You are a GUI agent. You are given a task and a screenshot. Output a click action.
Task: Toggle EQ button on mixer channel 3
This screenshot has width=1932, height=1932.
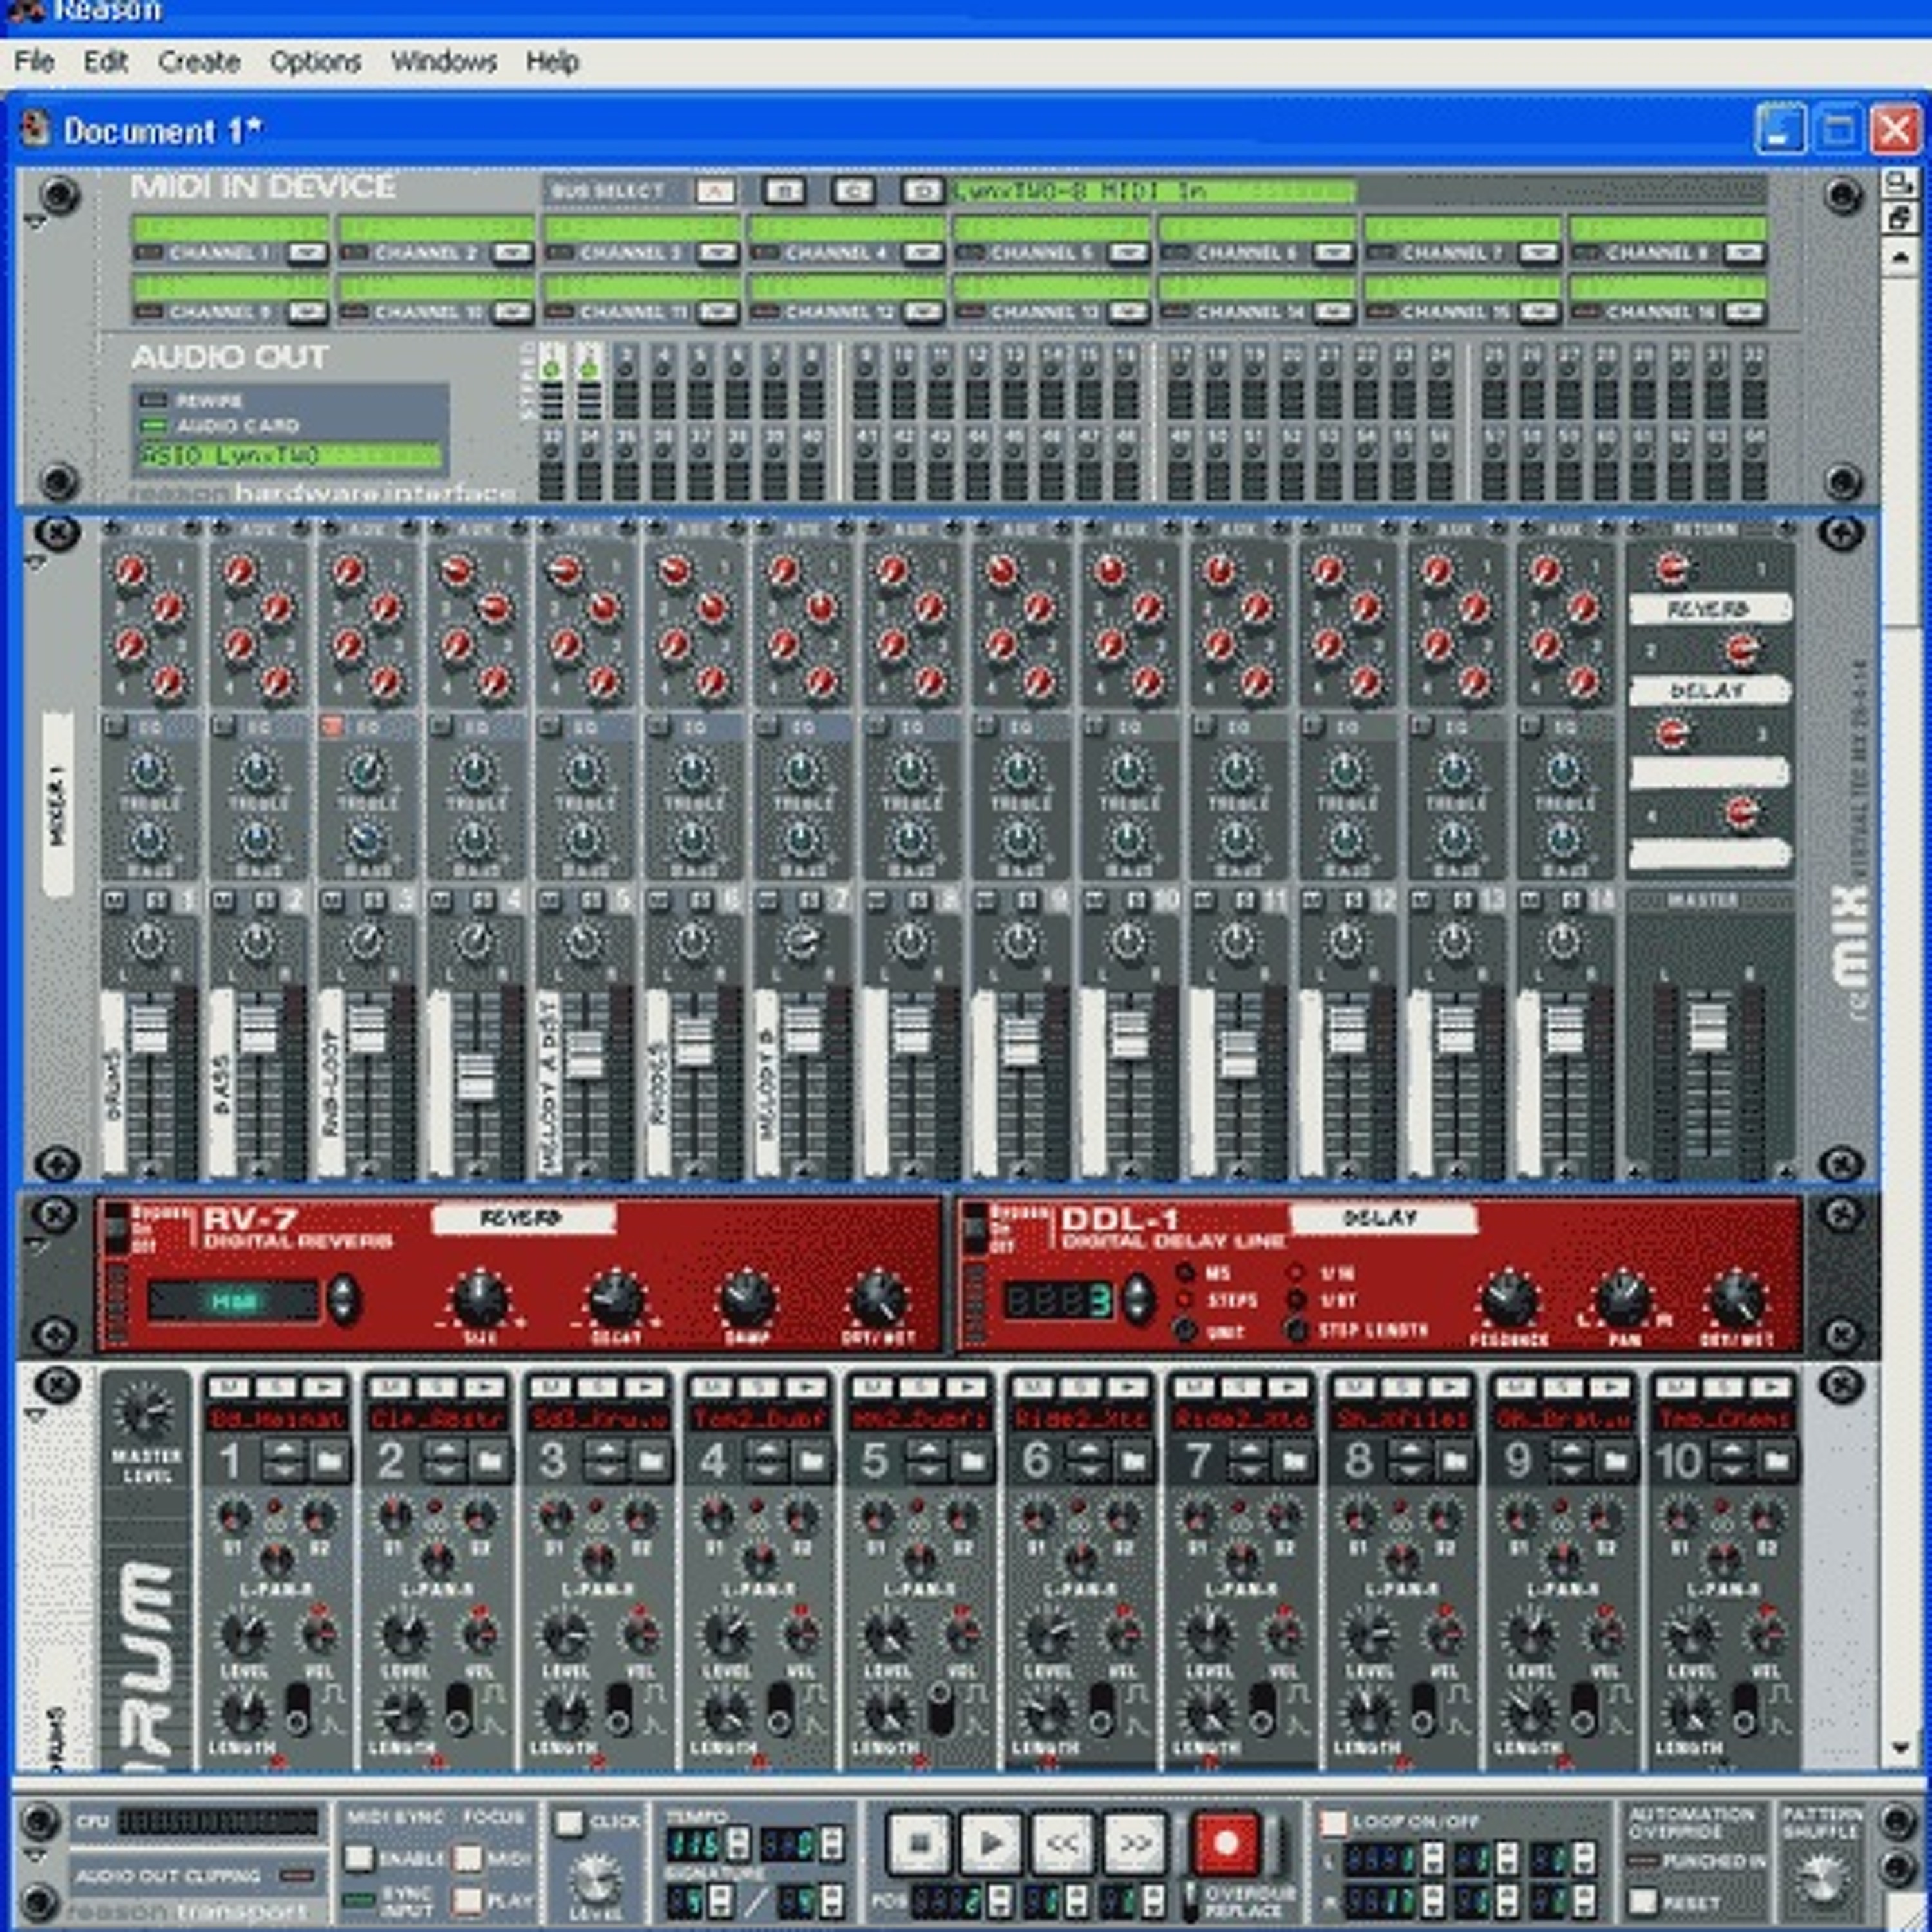point(332,726)
